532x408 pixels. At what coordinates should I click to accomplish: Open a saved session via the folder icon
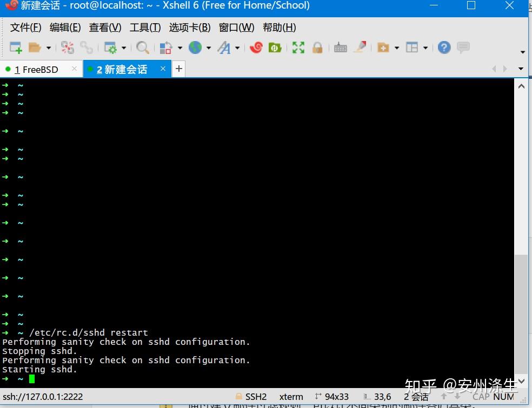coord(34,47)
